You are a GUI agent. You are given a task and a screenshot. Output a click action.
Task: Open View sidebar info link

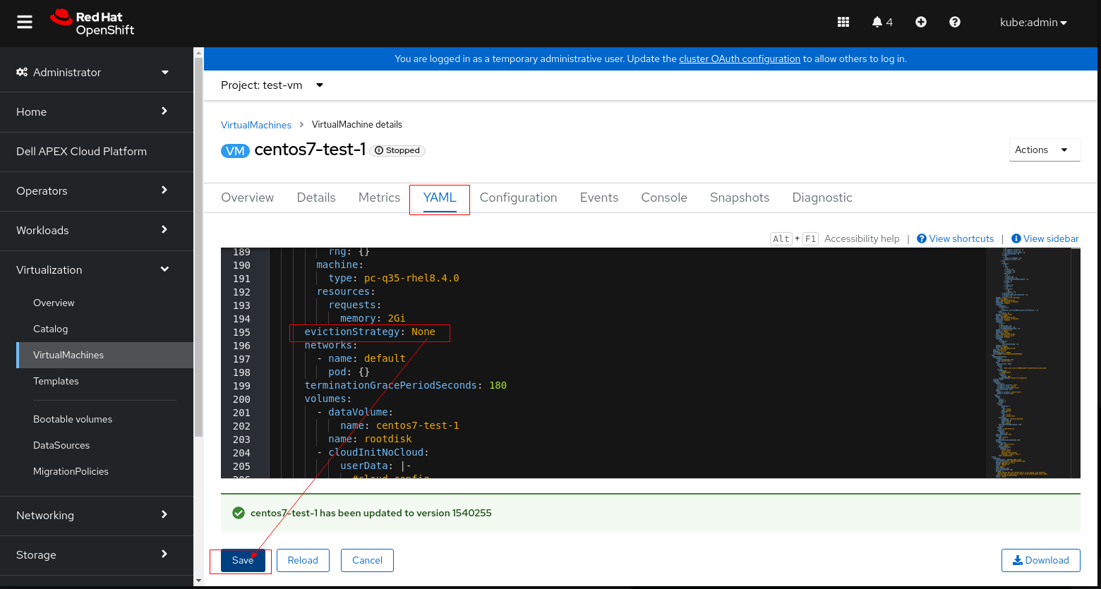(x=1045, y=238)
